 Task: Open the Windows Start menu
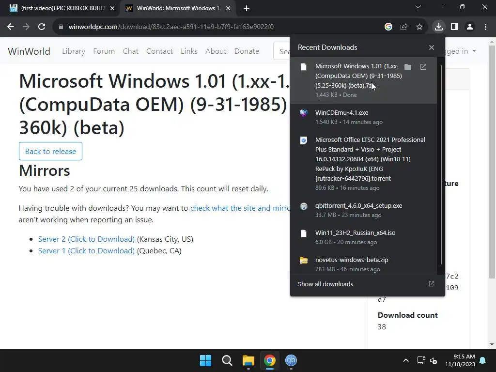[205, 360]
